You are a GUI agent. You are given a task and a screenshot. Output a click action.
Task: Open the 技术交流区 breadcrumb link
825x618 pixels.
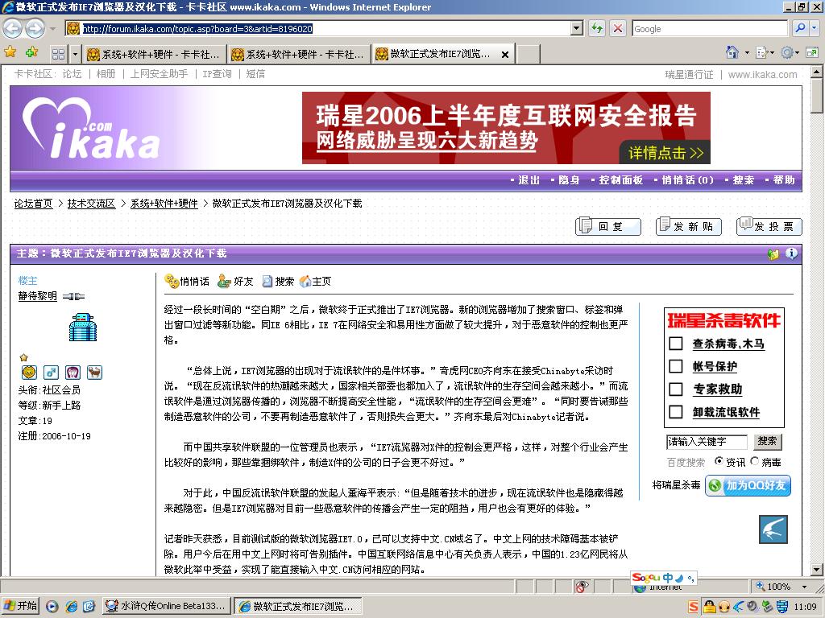[x=91, y=204]
